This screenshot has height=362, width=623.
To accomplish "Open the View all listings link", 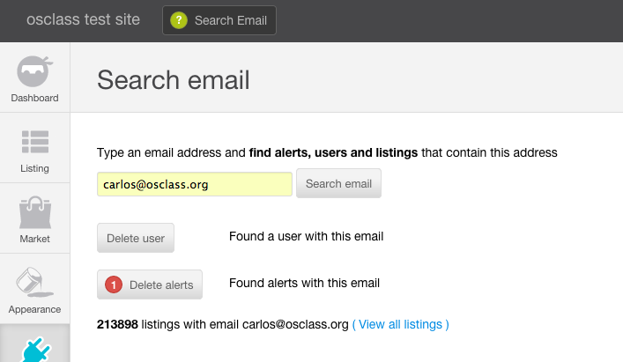I will pyautogui.click(x=401, y=324).
